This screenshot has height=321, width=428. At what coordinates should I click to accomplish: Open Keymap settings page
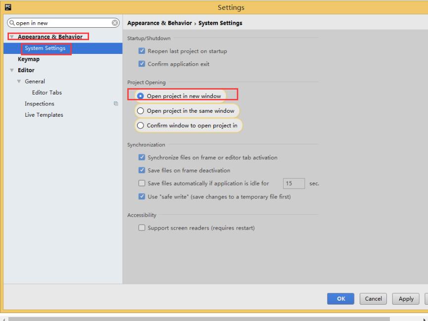coord(29,59)
